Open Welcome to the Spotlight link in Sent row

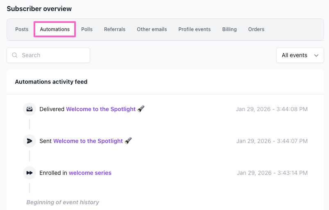88,141
